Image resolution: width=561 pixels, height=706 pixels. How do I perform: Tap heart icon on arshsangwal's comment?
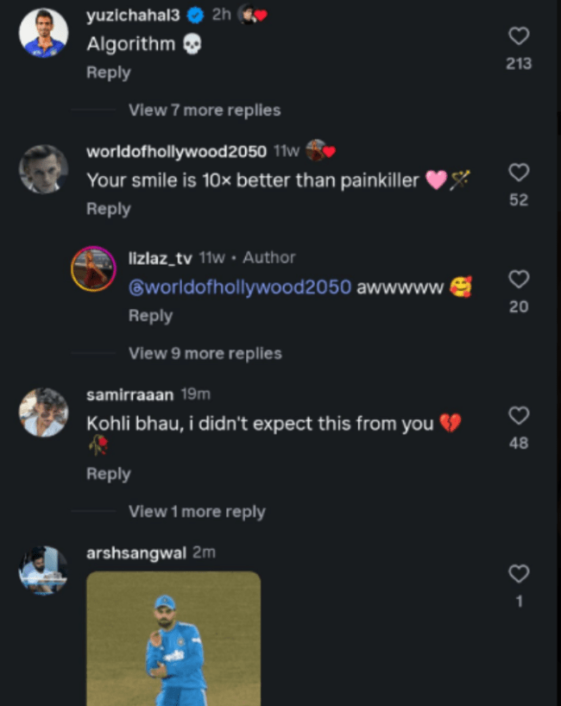pyautogui.click(x=519, y=574)
